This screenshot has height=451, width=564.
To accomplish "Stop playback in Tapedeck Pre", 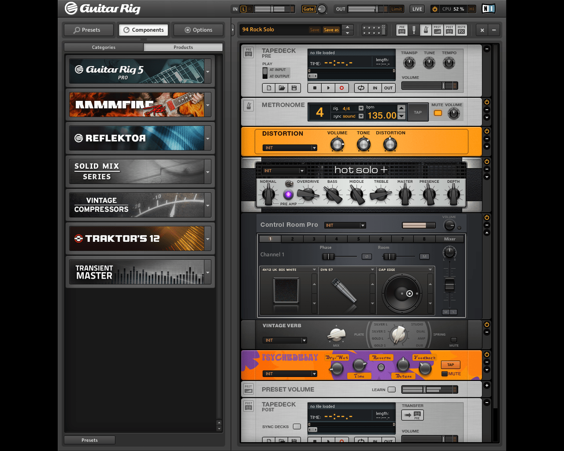I will 315,88.
